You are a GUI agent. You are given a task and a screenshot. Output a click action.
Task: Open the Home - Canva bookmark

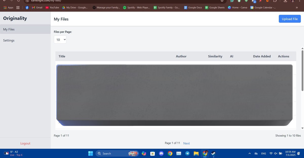pyautogui.click(x=237, y=8)
